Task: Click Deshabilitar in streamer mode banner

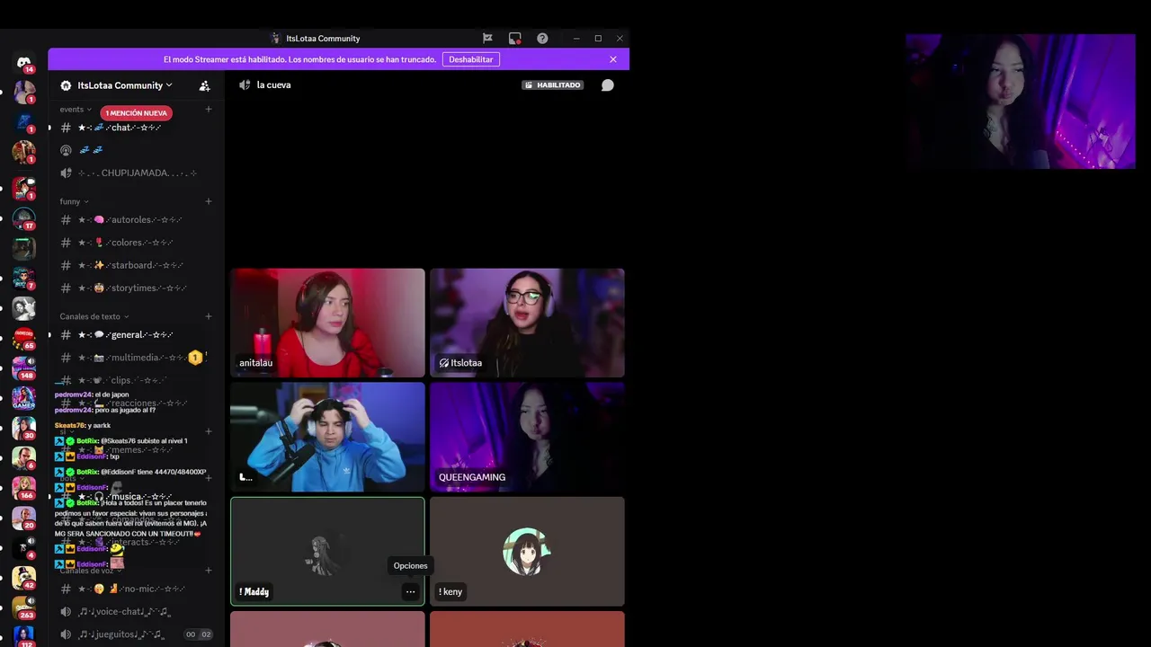Action: tap(471, 59)
